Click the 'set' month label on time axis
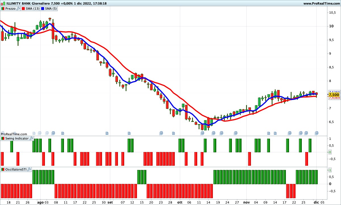 pyautogui.click(x=110, y=202)
